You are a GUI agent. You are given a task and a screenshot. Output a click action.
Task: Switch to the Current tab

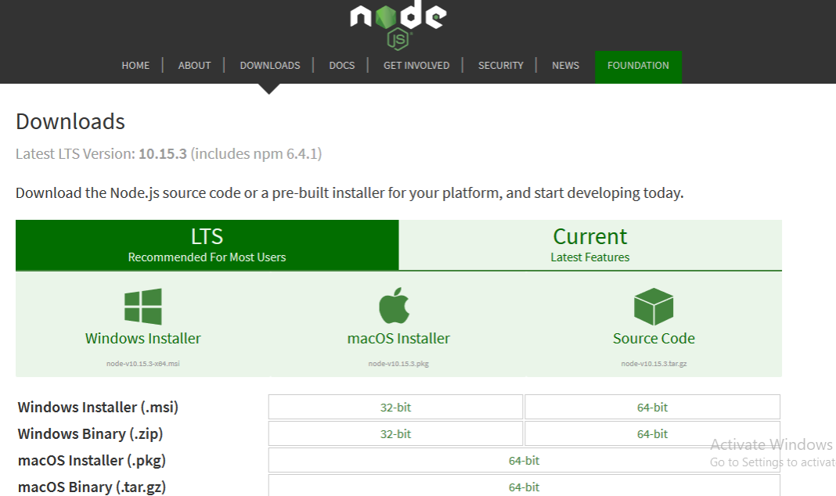tap(590, 245)
